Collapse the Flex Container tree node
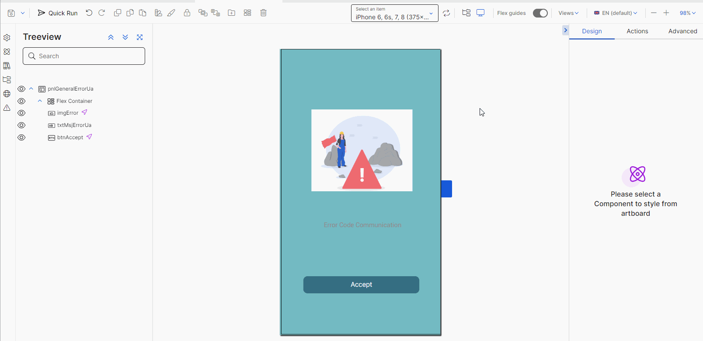 click(x=40, y=101)
